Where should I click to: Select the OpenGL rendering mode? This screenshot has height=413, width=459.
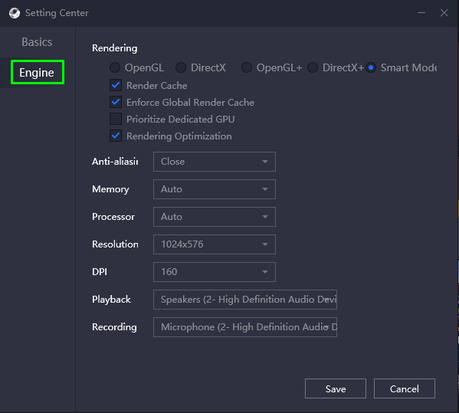pos(115,67)
